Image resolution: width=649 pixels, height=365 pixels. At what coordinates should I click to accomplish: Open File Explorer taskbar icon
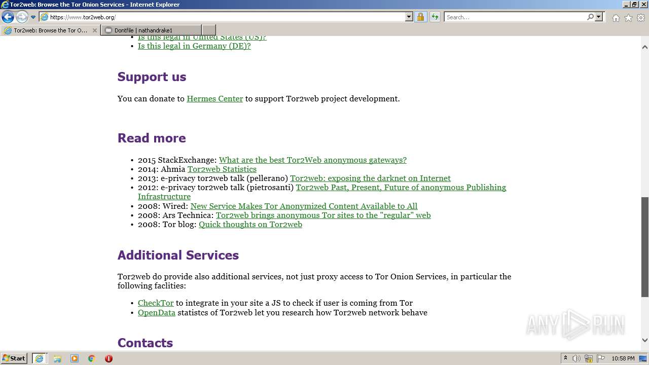(x=57, y=358)
